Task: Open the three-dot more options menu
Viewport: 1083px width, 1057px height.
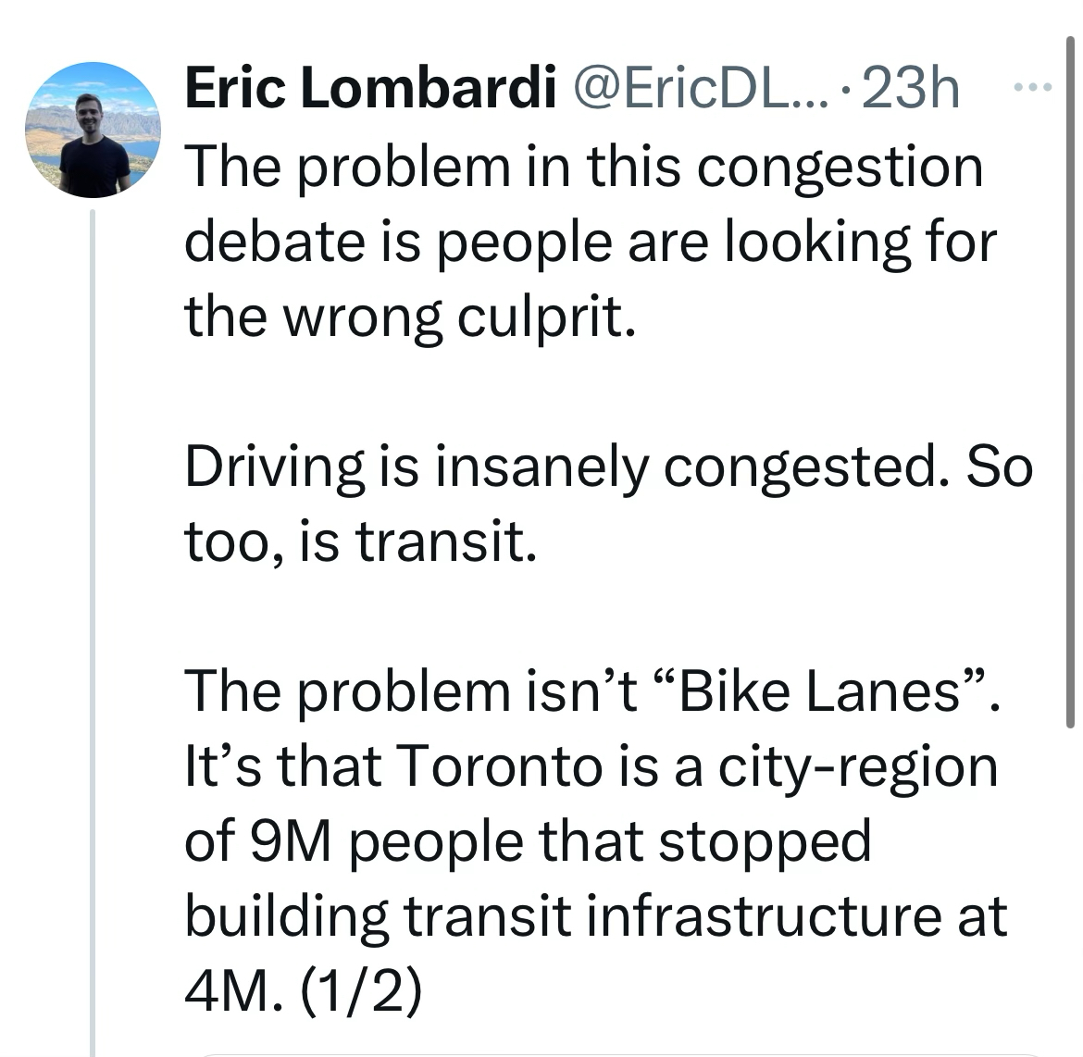Action: (x=1032, y=88)
